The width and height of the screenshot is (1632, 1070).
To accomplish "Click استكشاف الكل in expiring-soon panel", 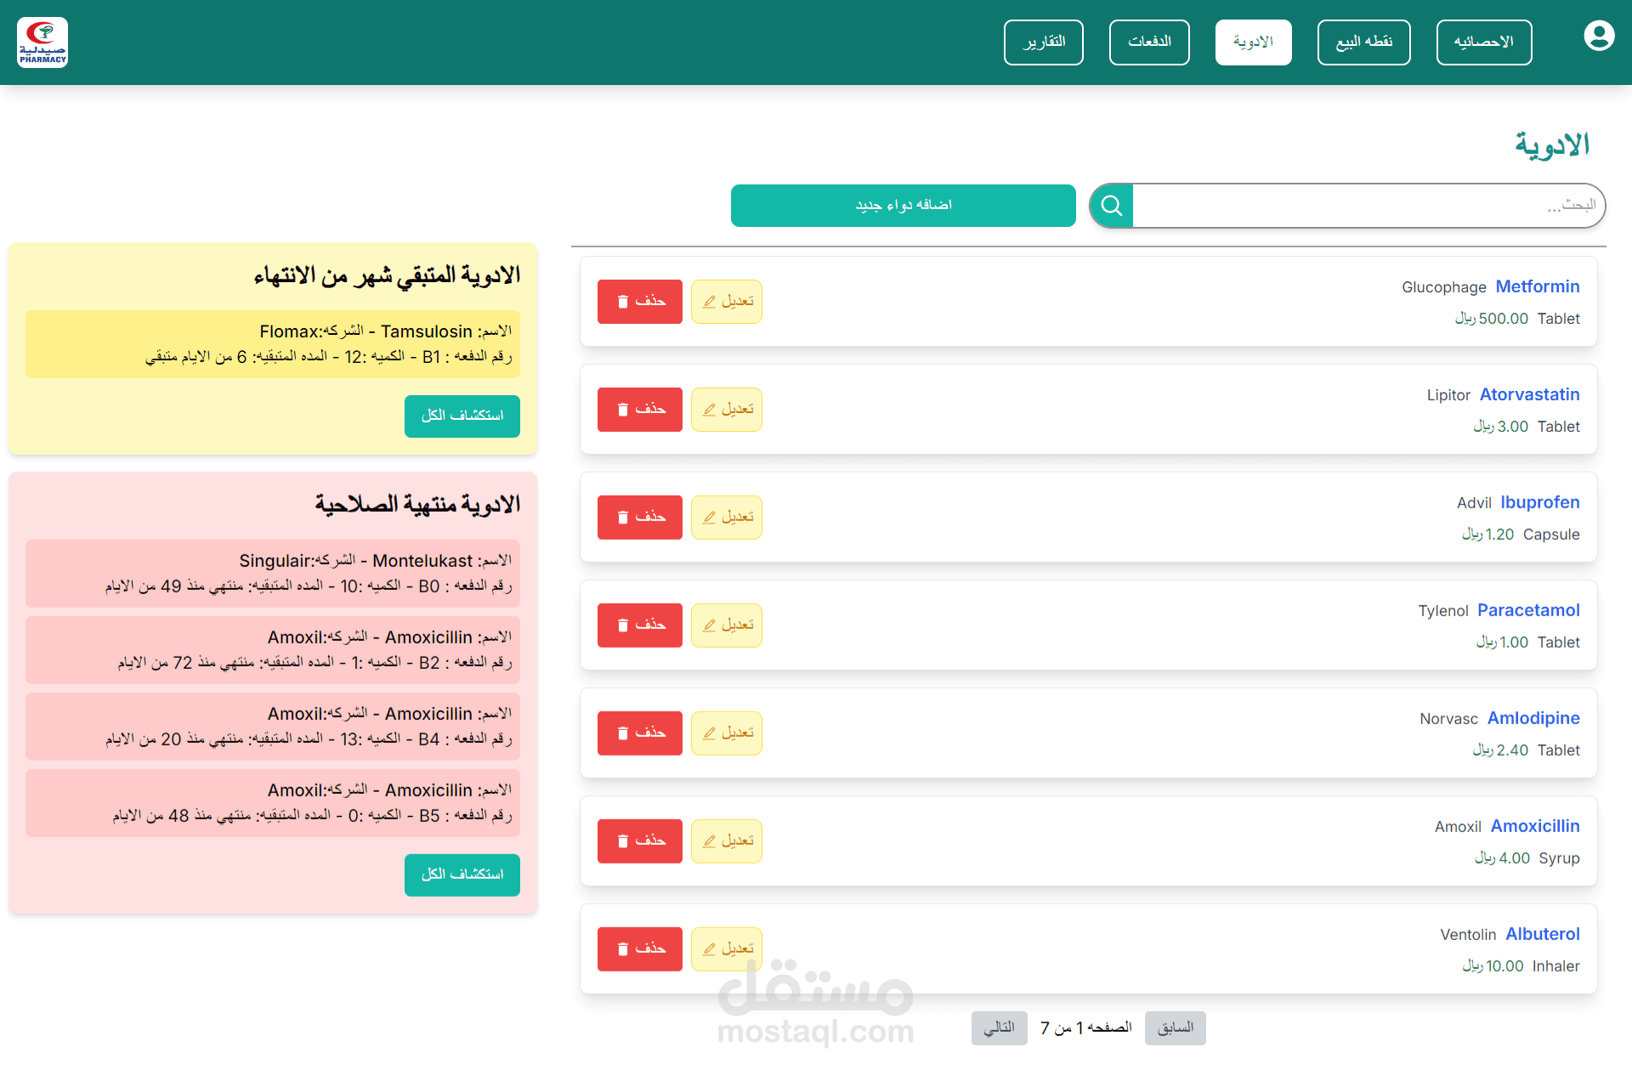I will [x=462, y=416].
